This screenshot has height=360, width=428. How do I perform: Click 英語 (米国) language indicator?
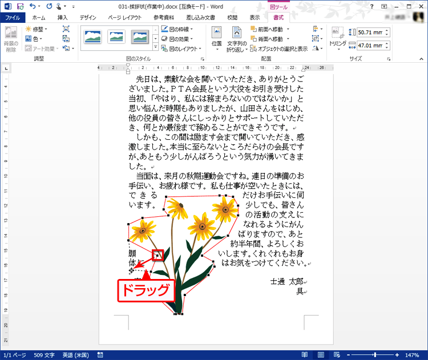pyautogui.click(x=75, y=355)
